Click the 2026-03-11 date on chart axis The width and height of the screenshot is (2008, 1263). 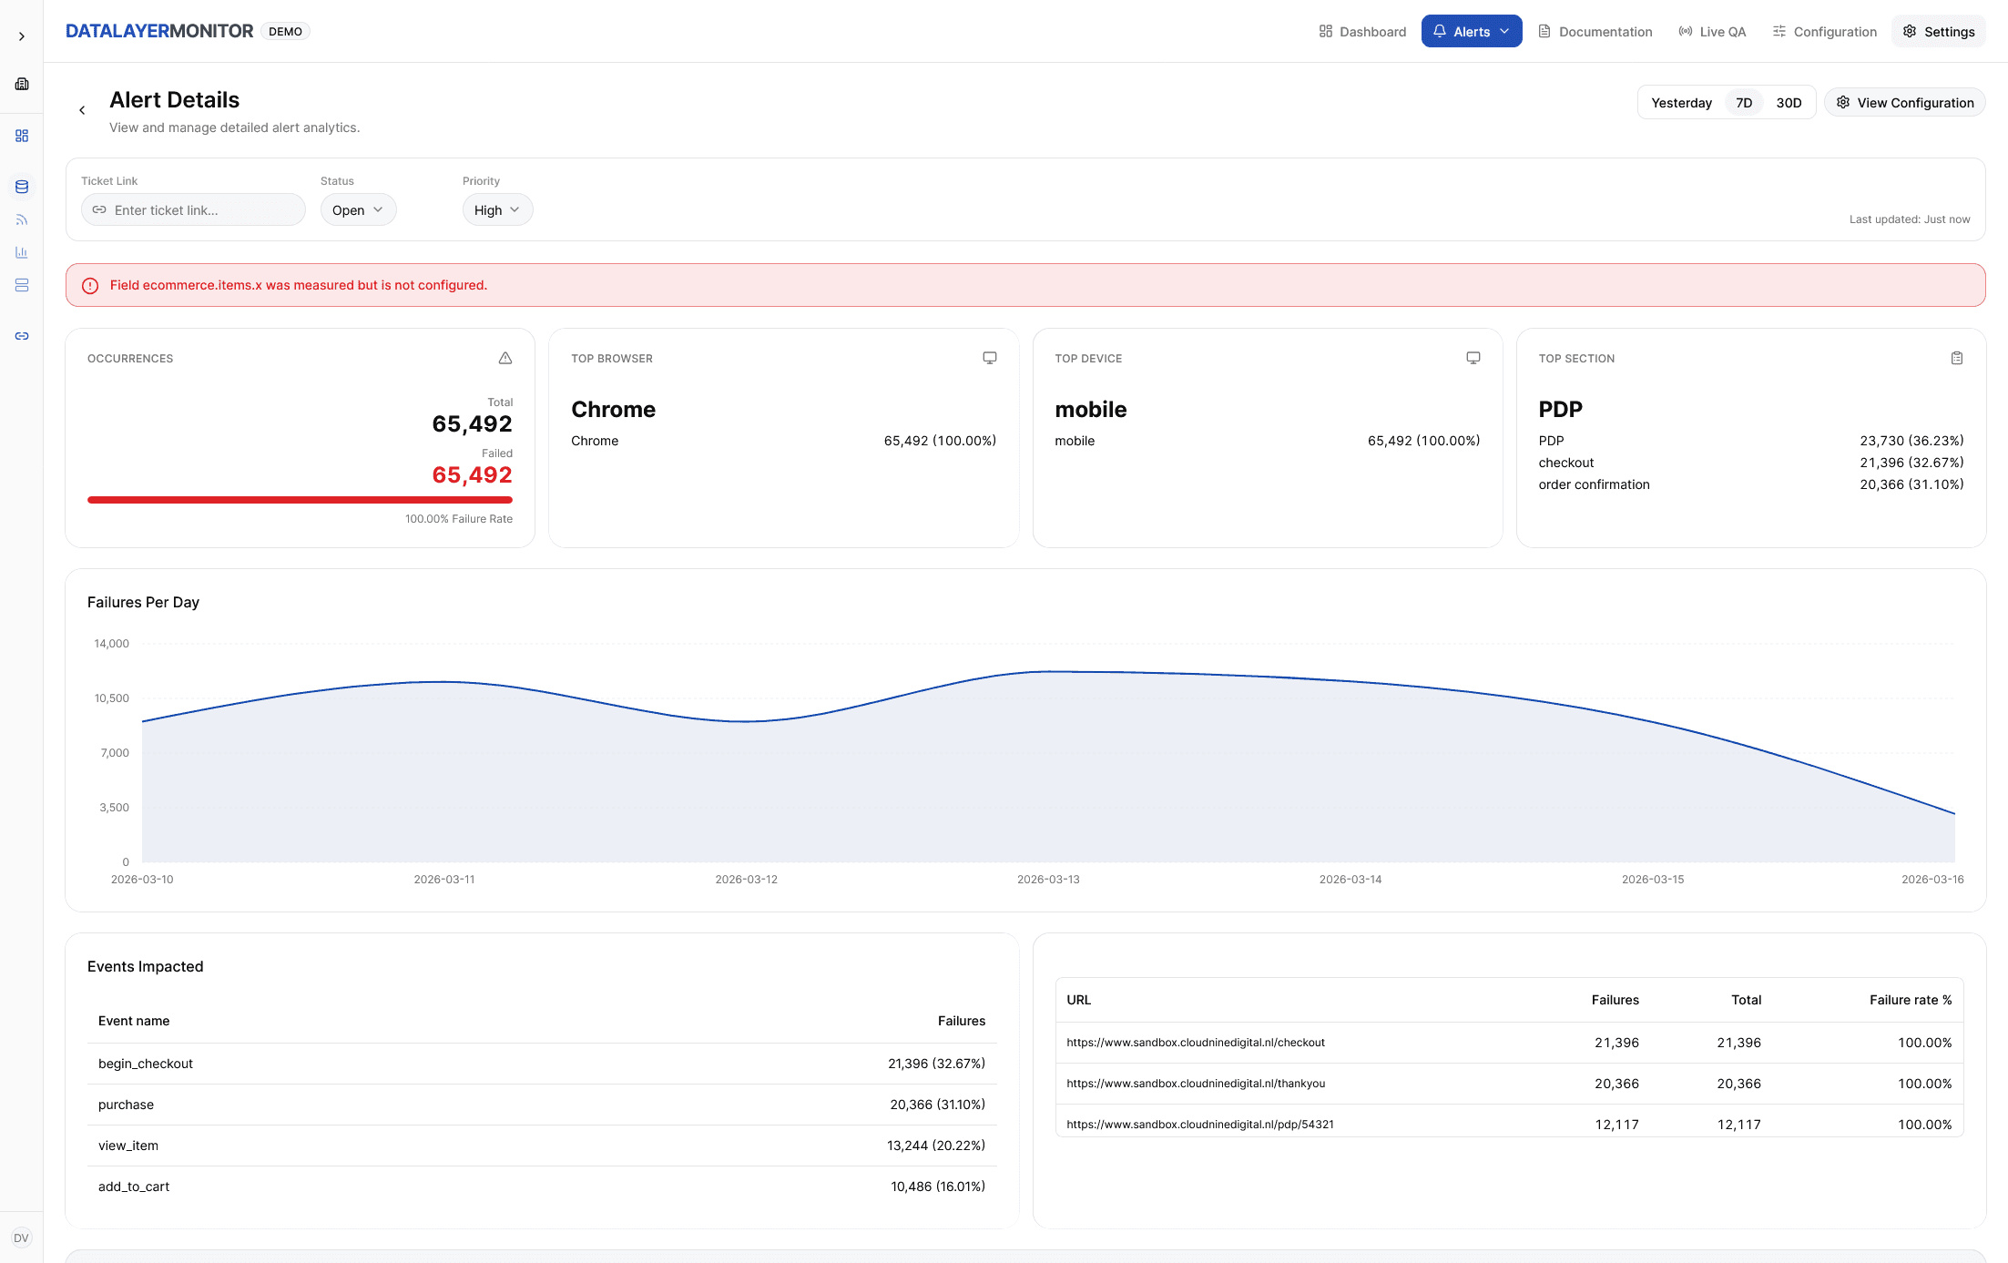click(443, 879)
